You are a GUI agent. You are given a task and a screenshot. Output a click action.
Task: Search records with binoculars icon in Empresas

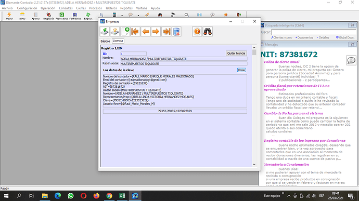208,32
